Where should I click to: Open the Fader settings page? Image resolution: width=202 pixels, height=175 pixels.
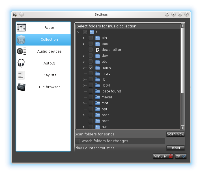coord(43,27)
